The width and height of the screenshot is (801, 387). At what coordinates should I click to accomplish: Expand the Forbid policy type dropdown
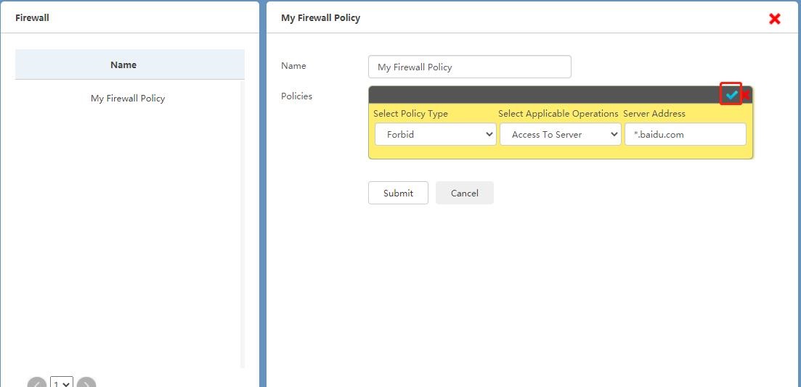(x=436, y=134)
